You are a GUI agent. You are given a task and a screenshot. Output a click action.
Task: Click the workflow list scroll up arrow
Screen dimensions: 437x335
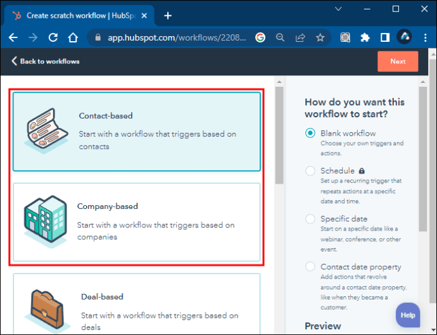(279, 82)
